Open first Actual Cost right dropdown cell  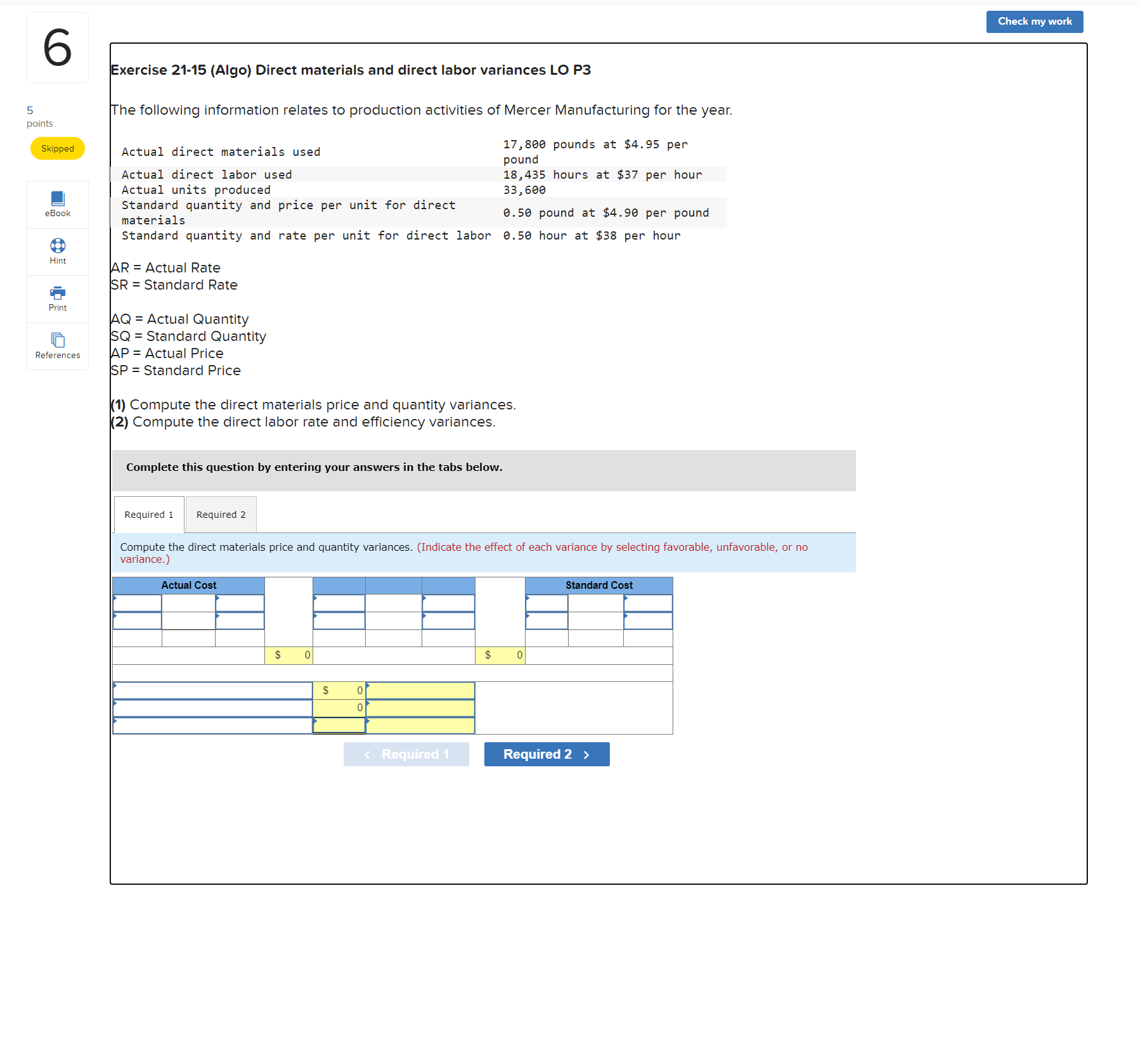(240, 603)
